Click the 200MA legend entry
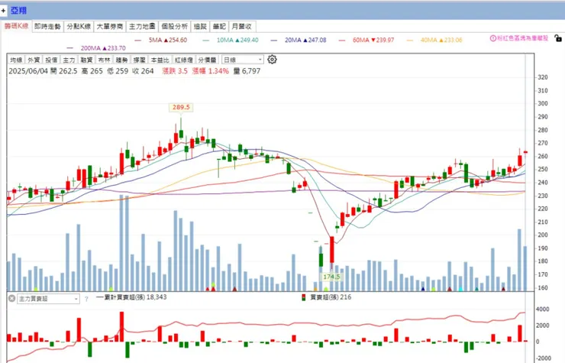This screenshot has height=363, width=565. (96, 48)
